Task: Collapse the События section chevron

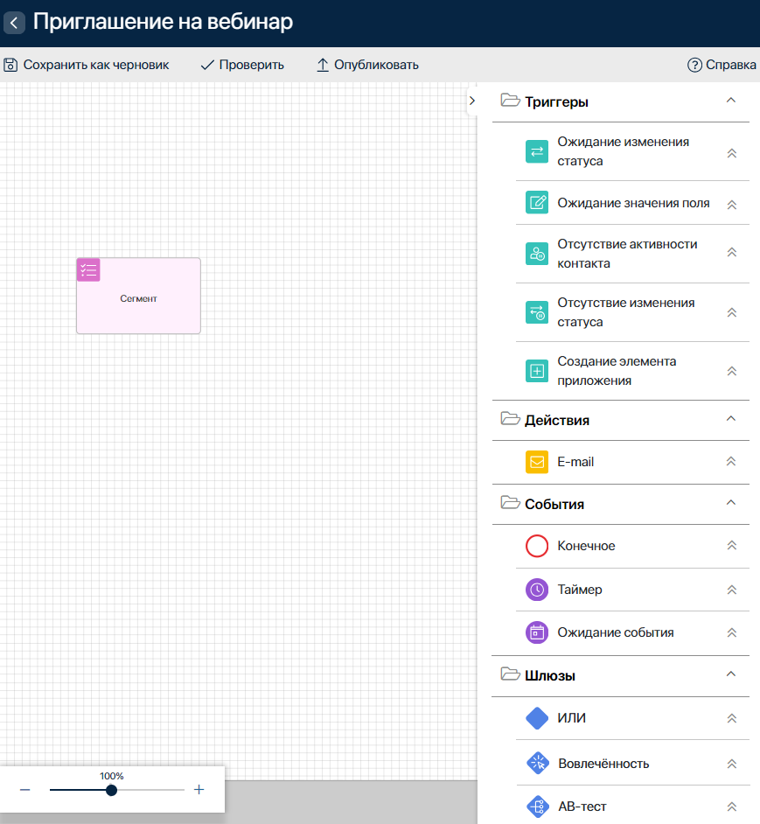Action: pos(730,502)
